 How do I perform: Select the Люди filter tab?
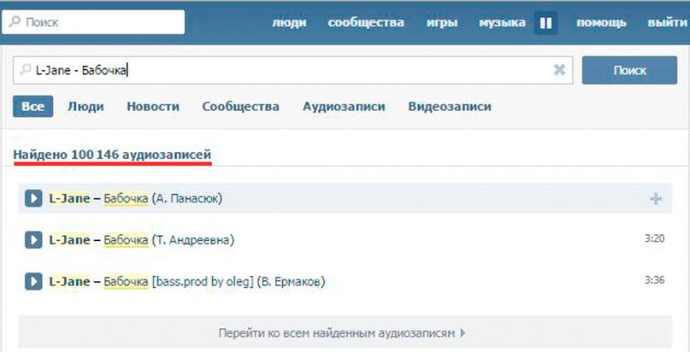click(86, 107)
